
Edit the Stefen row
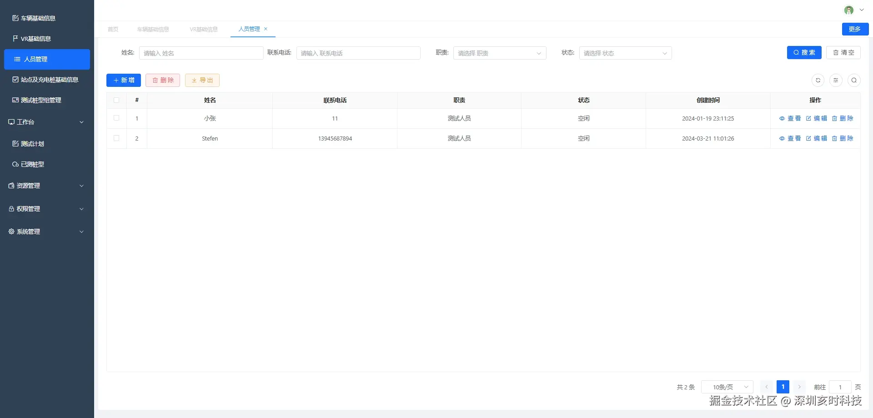816,138
